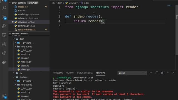Open admin.py in student folder
Image resolution: width=178 pixels, height=100 pixels.
click(x=29, y=92)
